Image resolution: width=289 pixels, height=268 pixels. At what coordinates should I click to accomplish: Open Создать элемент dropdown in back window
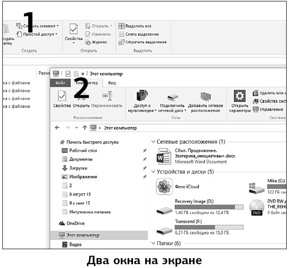pos(38,26)
